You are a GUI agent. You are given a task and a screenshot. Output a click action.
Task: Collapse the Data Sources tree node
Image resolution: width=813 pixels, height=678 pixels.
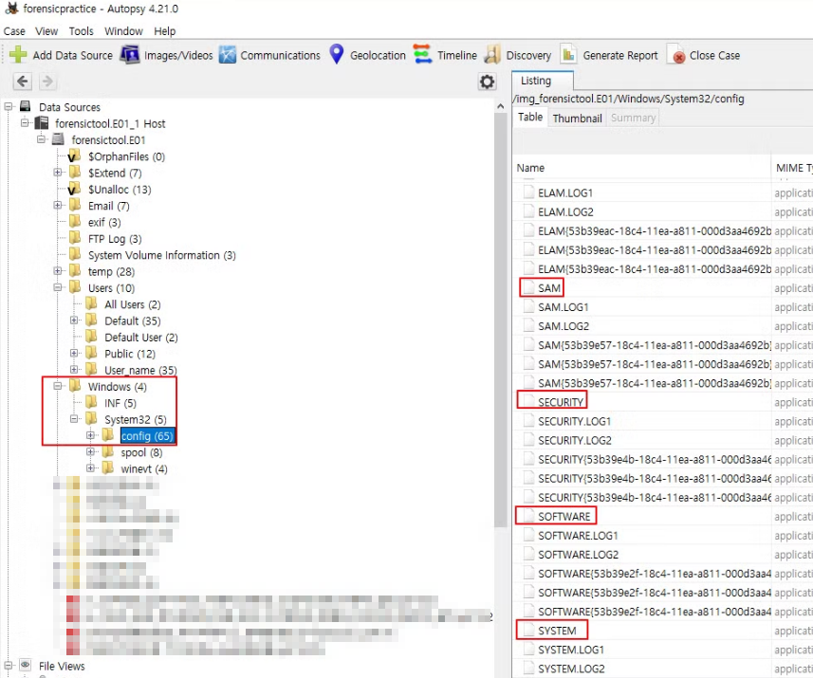tap(8, 107)
